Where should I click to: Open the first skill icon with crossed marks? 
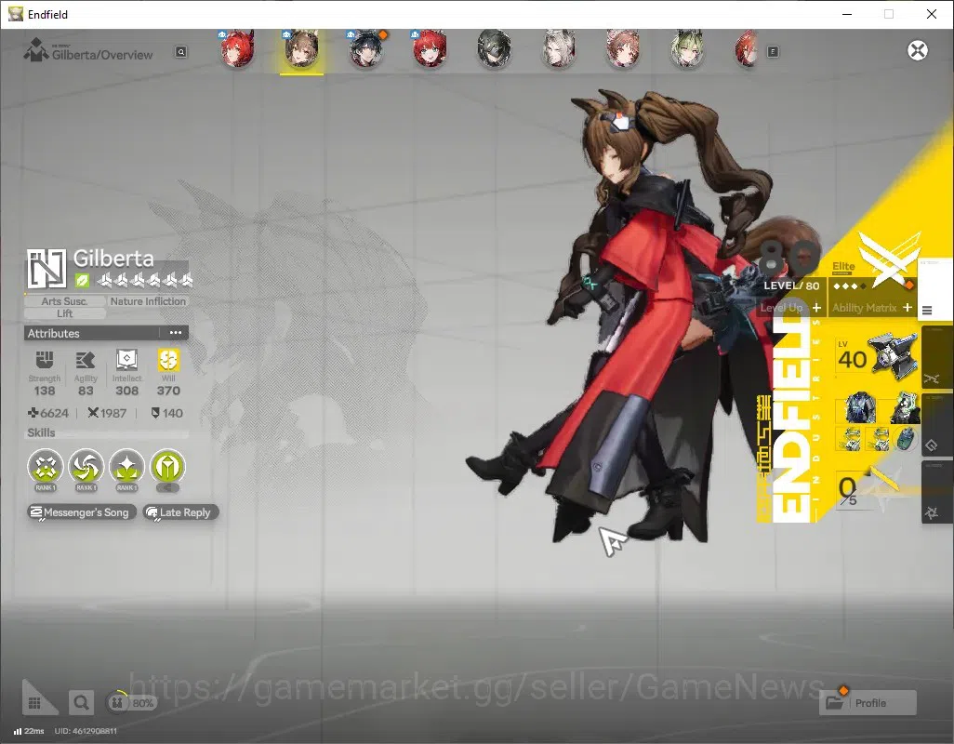[x=45, y=467]
